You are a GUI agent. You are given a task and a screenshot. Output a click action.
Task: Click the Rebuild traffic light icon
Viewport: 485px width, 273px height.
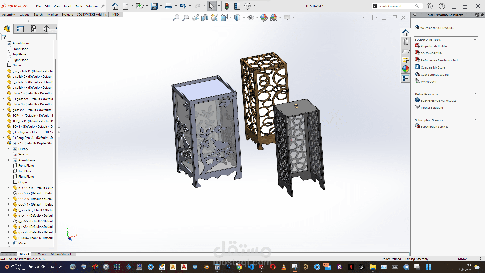tap(227, 6)
